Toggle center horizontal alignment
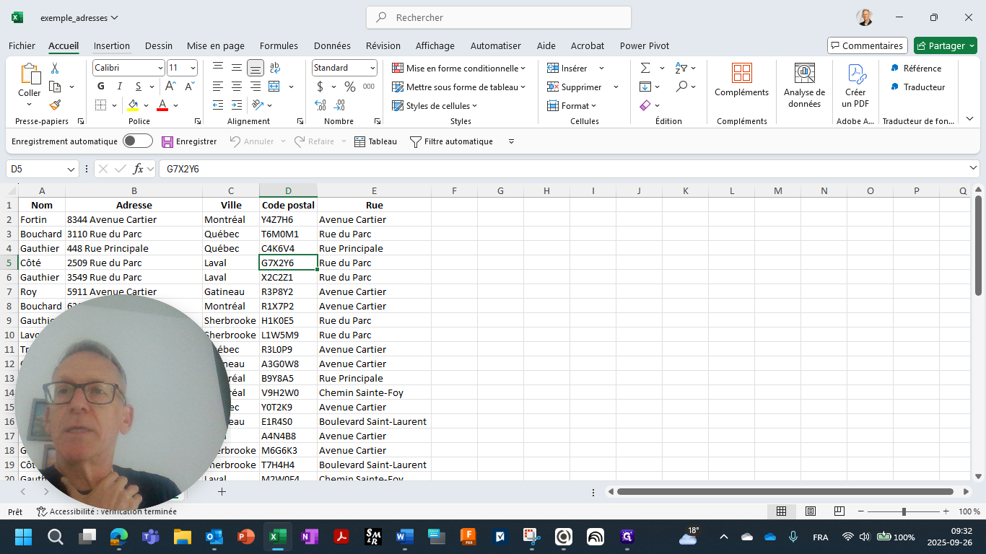The image size is (986, 554). (237, 87)
